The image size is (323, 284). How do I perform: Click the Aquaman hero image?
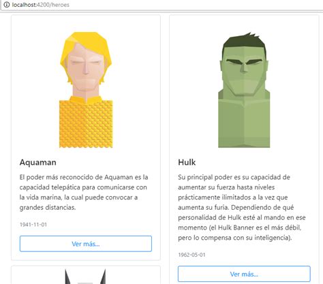pyautogui.click(x=86, y=90)
